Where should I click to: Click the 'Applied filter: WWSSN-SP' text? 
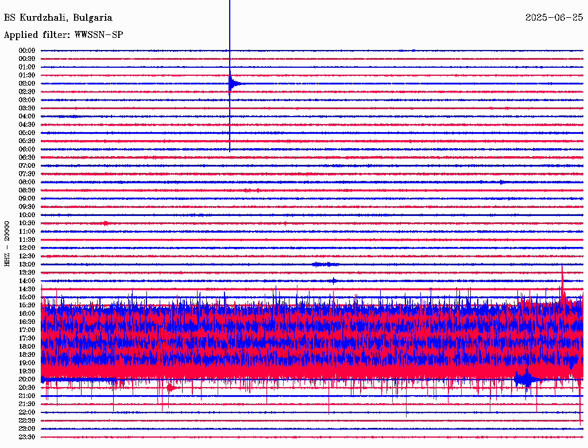tap(63, 35)
